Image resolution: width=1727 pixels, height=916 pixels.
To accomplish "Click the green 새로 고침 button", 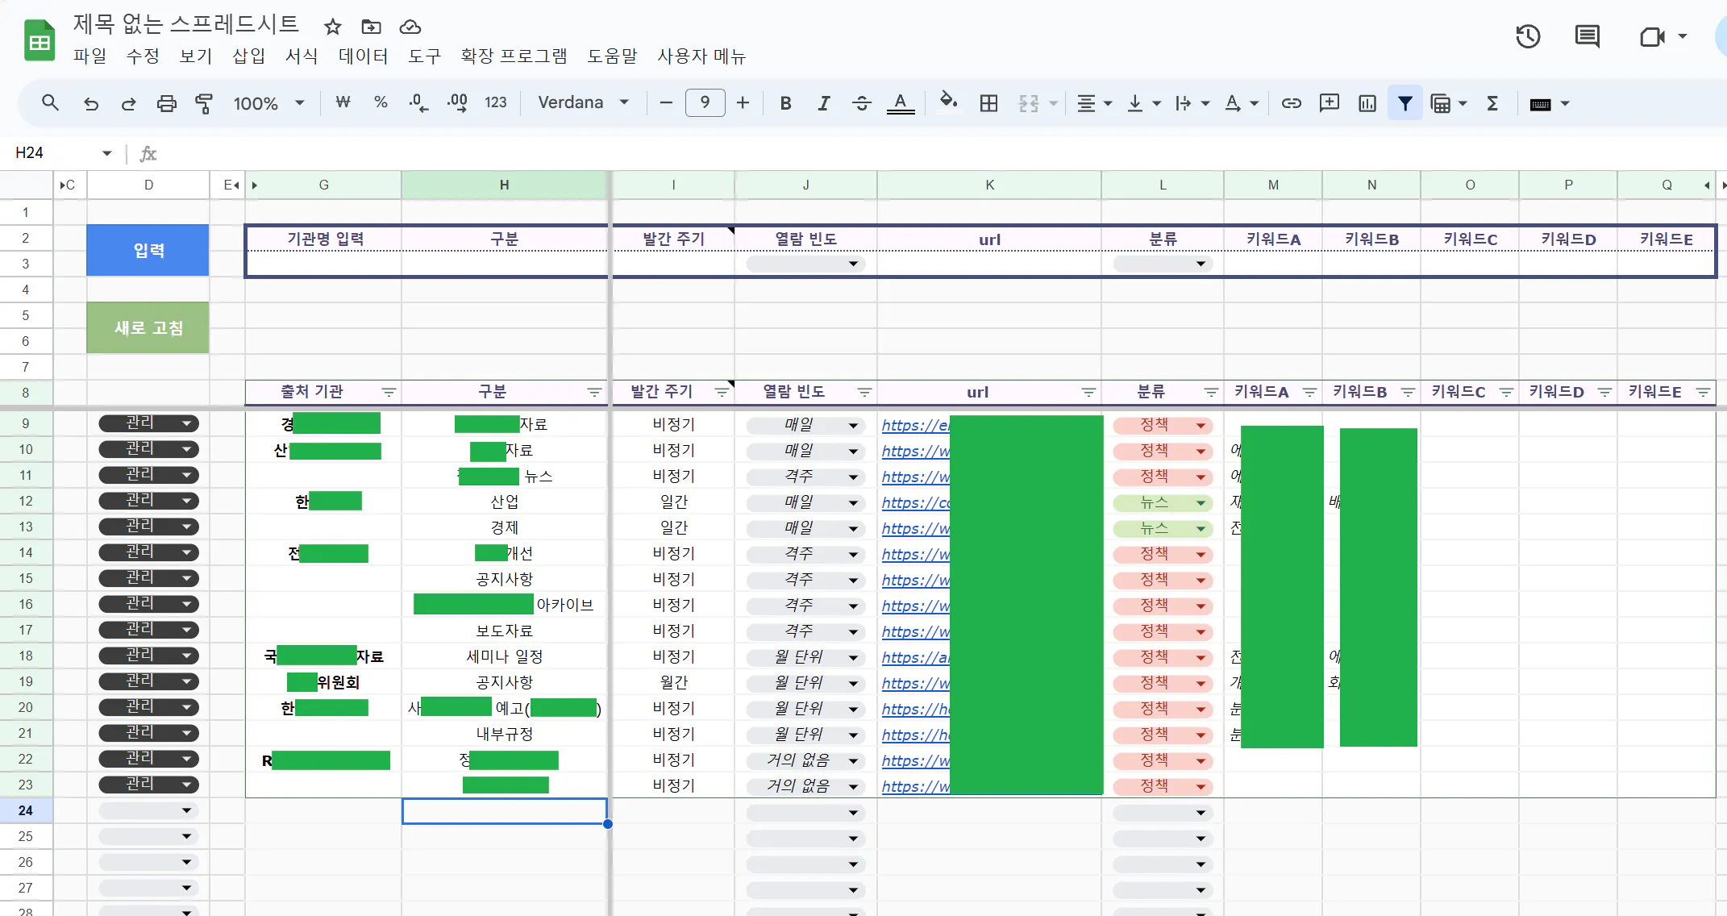I will pyautogui.click(x=148, y=328).
